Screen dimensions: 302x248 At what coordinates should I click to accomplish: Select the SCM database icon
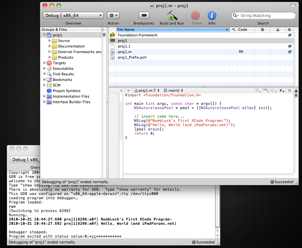pyautogui.click(x=49, y=85)
